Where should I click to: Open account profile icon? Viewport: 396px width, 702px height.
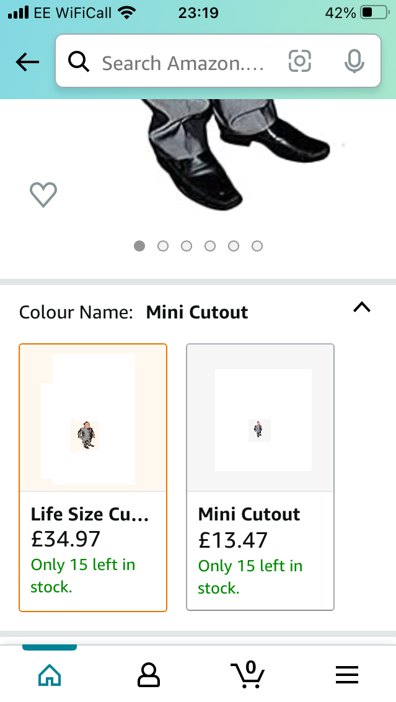[x=149, y=675]
